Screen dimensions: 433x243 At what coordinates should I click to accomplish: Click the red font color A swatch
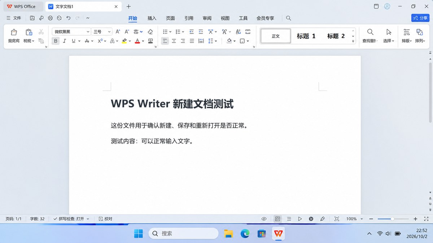click(137, 41)
